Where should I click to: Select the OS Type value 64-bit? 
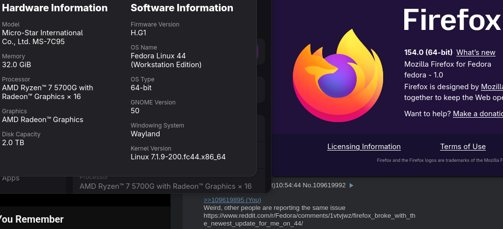141,88
